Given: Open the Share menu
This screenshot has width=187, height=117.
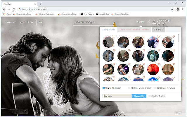Looking at the screenshot, I should coord(30,23).
